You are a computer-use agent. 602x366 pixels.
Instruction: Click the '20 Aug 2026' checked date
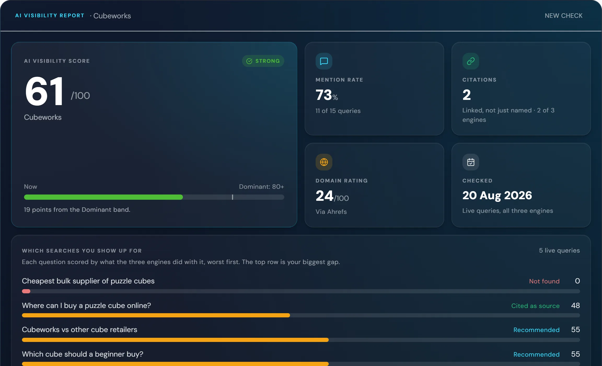pos(497,195)
